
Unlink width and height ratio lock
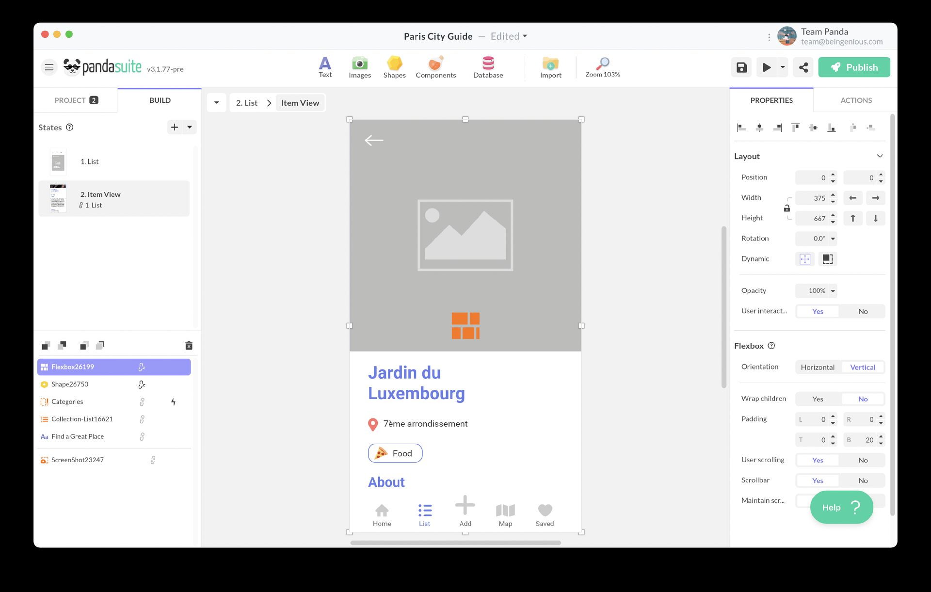click(x=787, y=208)
